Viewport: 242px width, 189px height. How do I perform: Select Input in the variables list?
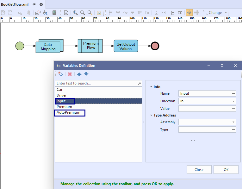98,101
